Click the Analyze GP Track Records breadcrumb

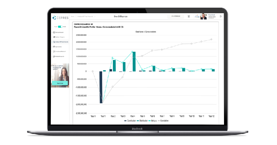click(85, 16)
